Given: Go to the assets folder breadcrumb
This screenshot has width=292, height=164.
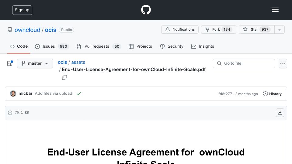Looking at the screenshot, I should (x=78, y=62).
